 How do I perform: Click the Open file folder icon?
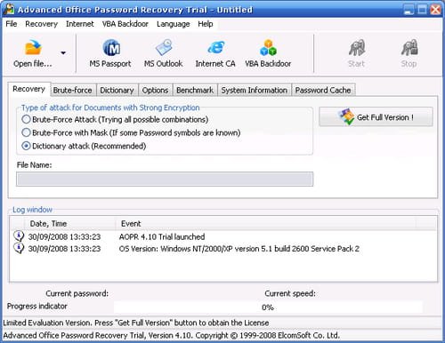(33, 47)
